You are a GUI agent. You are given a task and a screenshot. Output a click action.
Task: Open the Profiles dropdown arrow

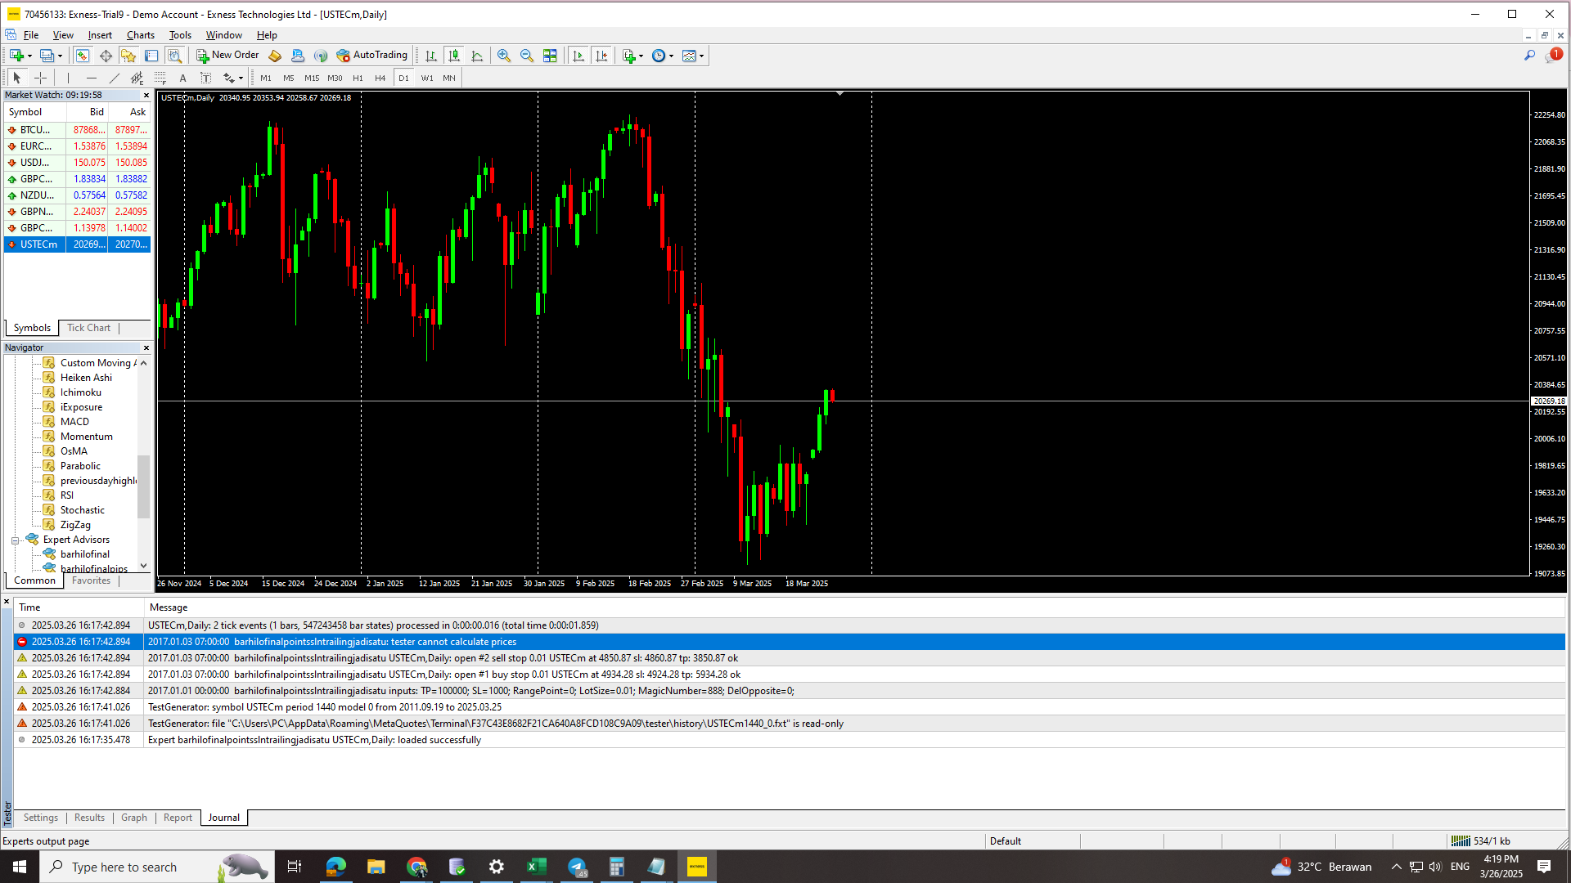pos(60,56)
